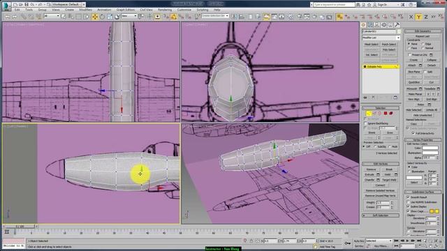
Task: Click the Hide Selected button
Action: pyautogui.click(x=414, y=110)
